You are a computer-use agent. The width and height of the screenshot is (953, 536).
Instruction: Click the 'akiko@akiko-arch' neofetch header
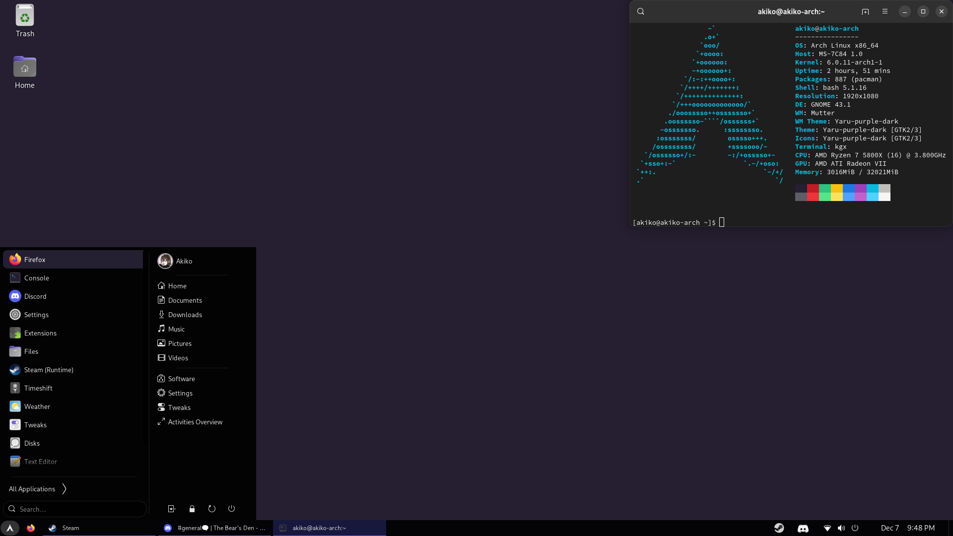click(x=827, y=29)
